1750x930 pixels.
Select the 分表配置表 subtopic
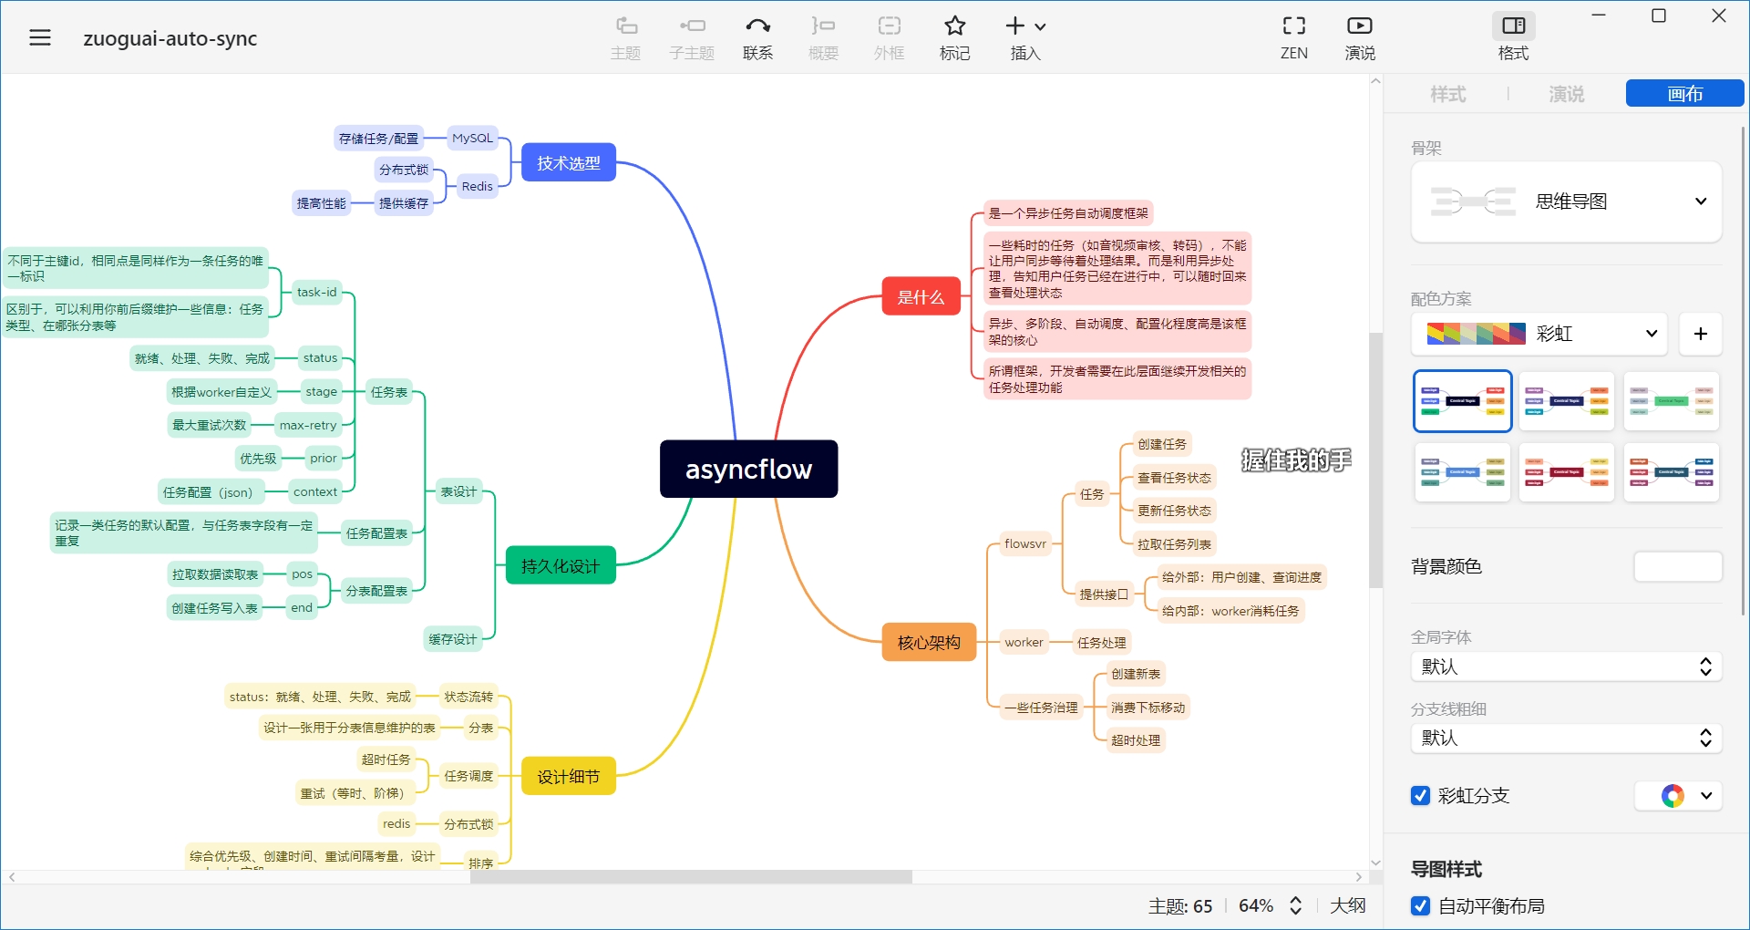click(x=376, y=591)
